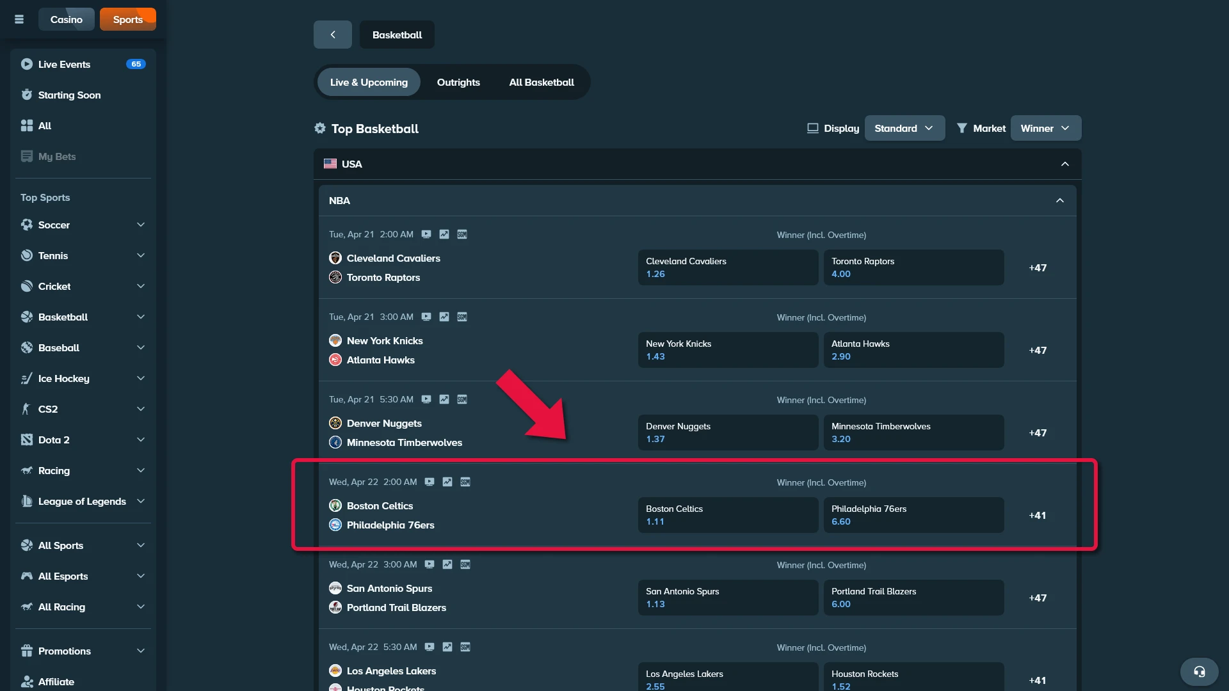Click the Ice Hockey stick icon

tap(26, 378)
